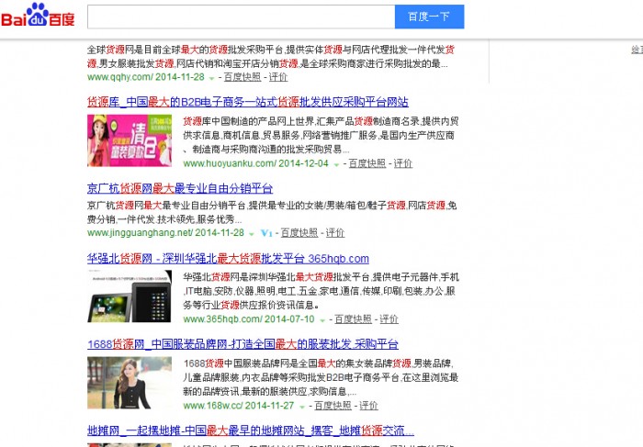
Task: Click the Baidu logo
Action: tap(38, 16)
